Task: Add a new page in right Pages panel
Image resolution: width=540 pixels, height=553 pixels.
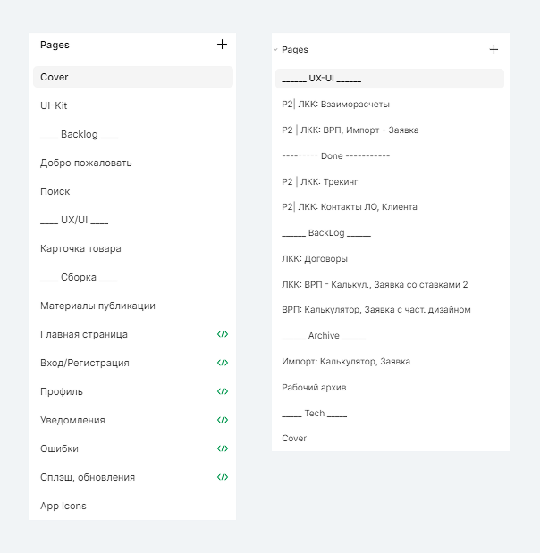Action: tap(494, 50)
